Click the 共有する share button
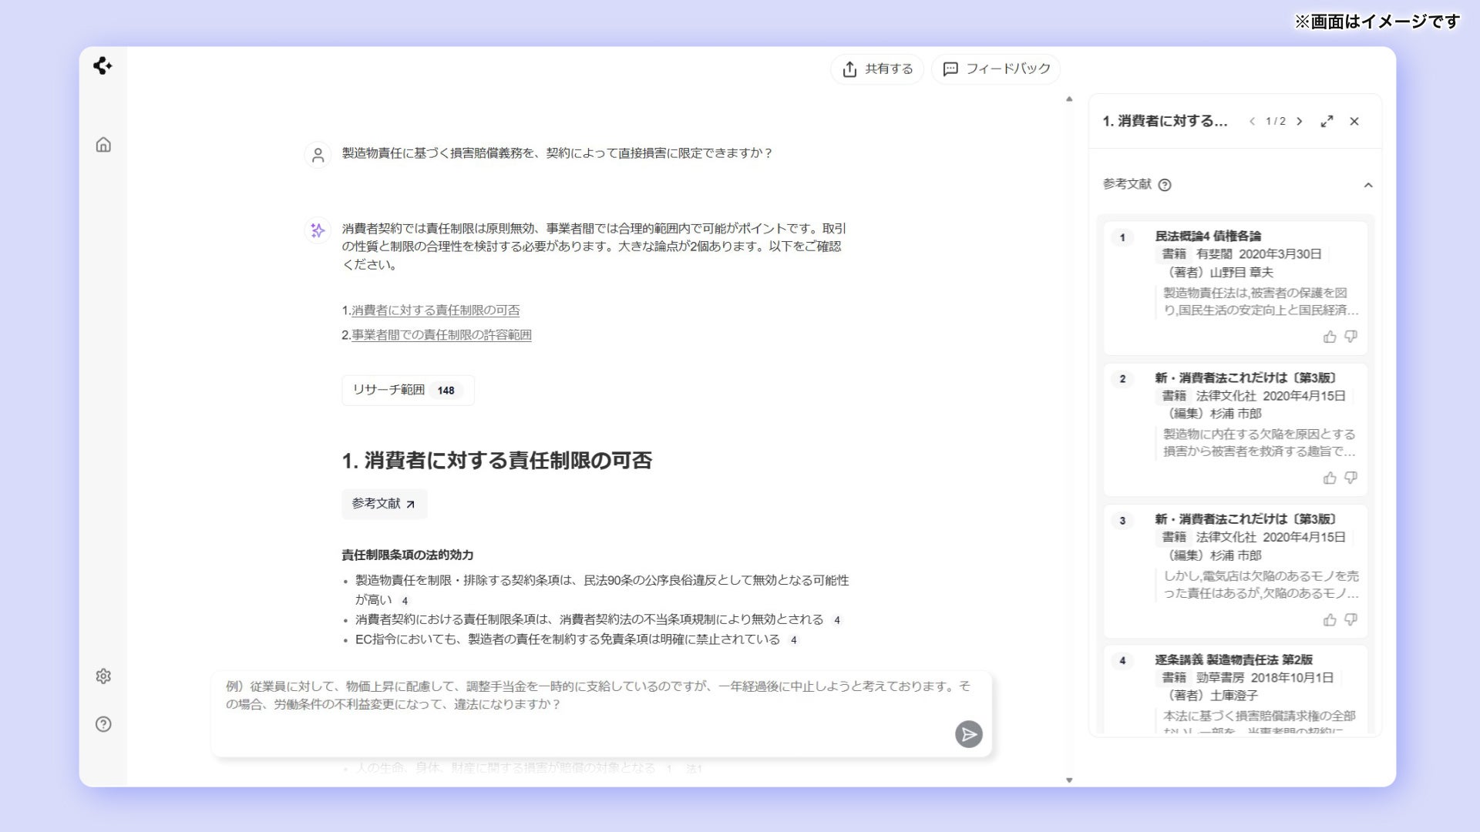This screenshot has height=832, width=1480. [x=877, y=69]
